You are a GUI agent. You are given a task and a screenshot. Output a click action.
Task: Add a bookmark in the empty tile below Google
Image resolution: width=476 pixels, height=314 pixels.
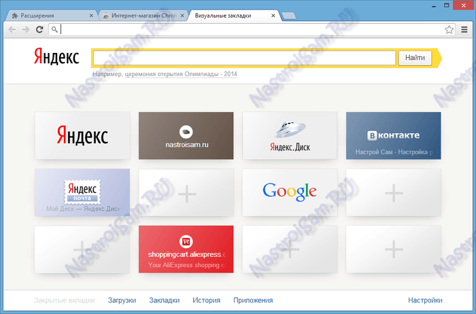click(x=290, y=249)
